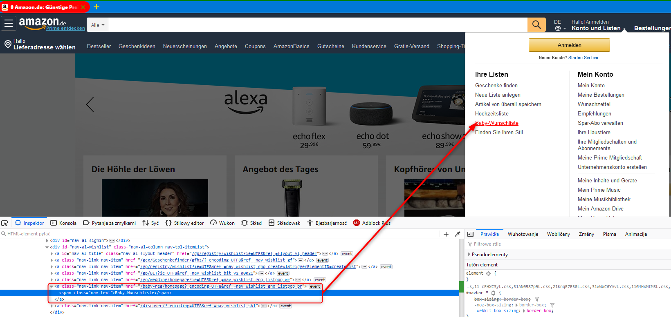Expand the discover anchor node
This screenshot has height=317, width=671.
point(52,306)
